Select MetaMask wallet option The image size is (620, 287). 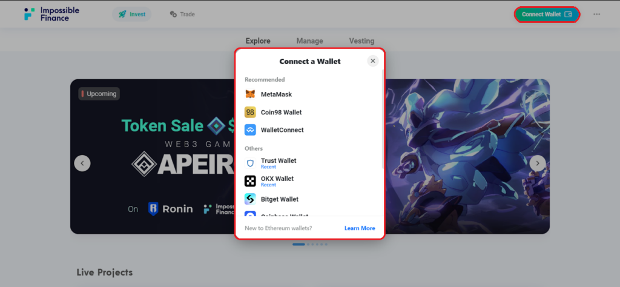(x=309, y=94)
